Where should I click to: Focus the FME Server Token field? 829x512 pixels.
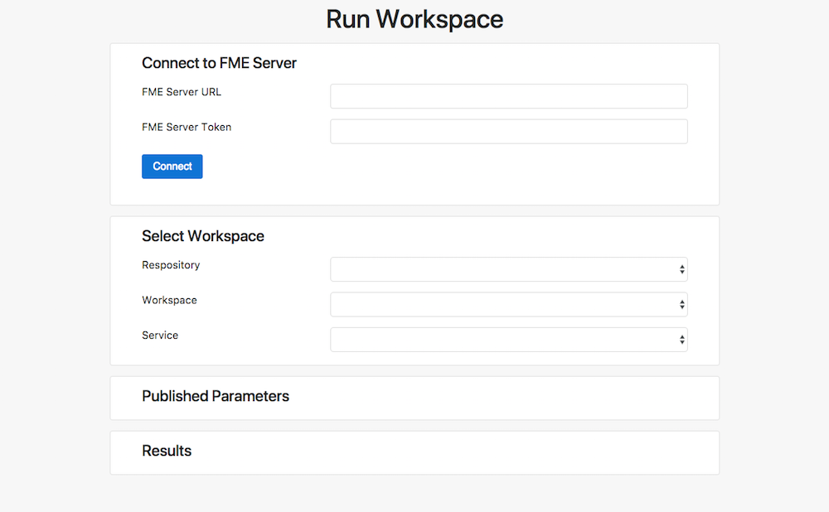509,131
